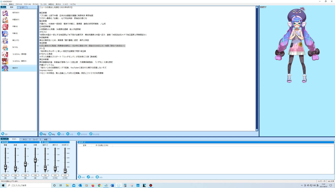
Task: Select the 桜乃そら voice avatar
Action: (5, 47)
